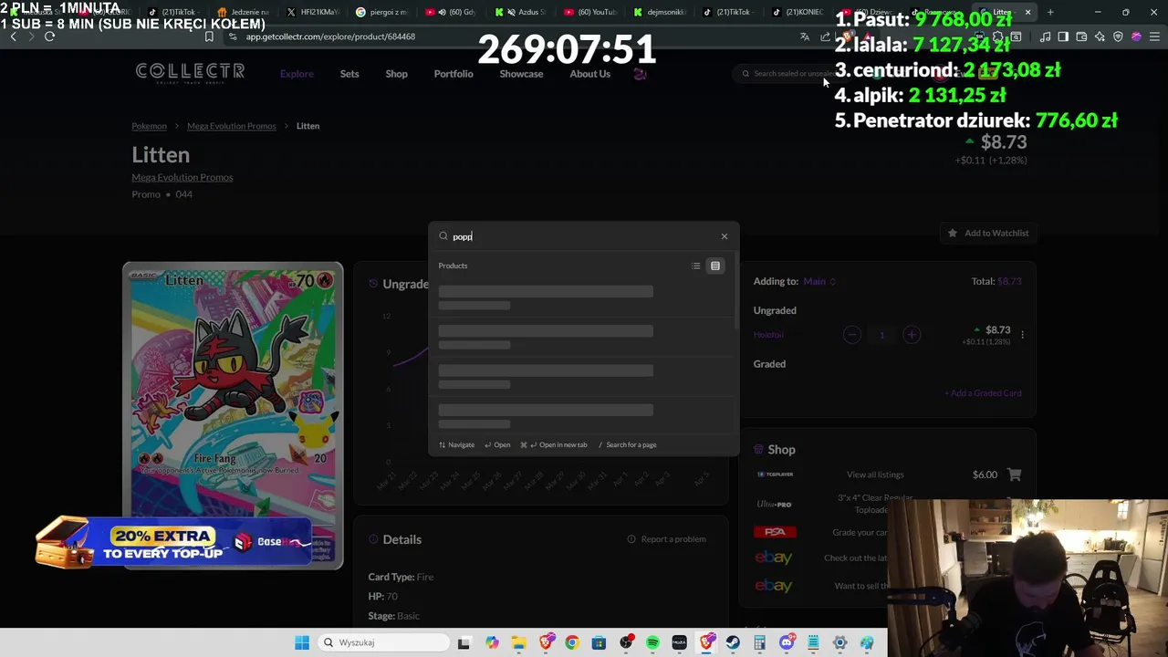Switch to the Jedzenie browser tab

point(244,12)
